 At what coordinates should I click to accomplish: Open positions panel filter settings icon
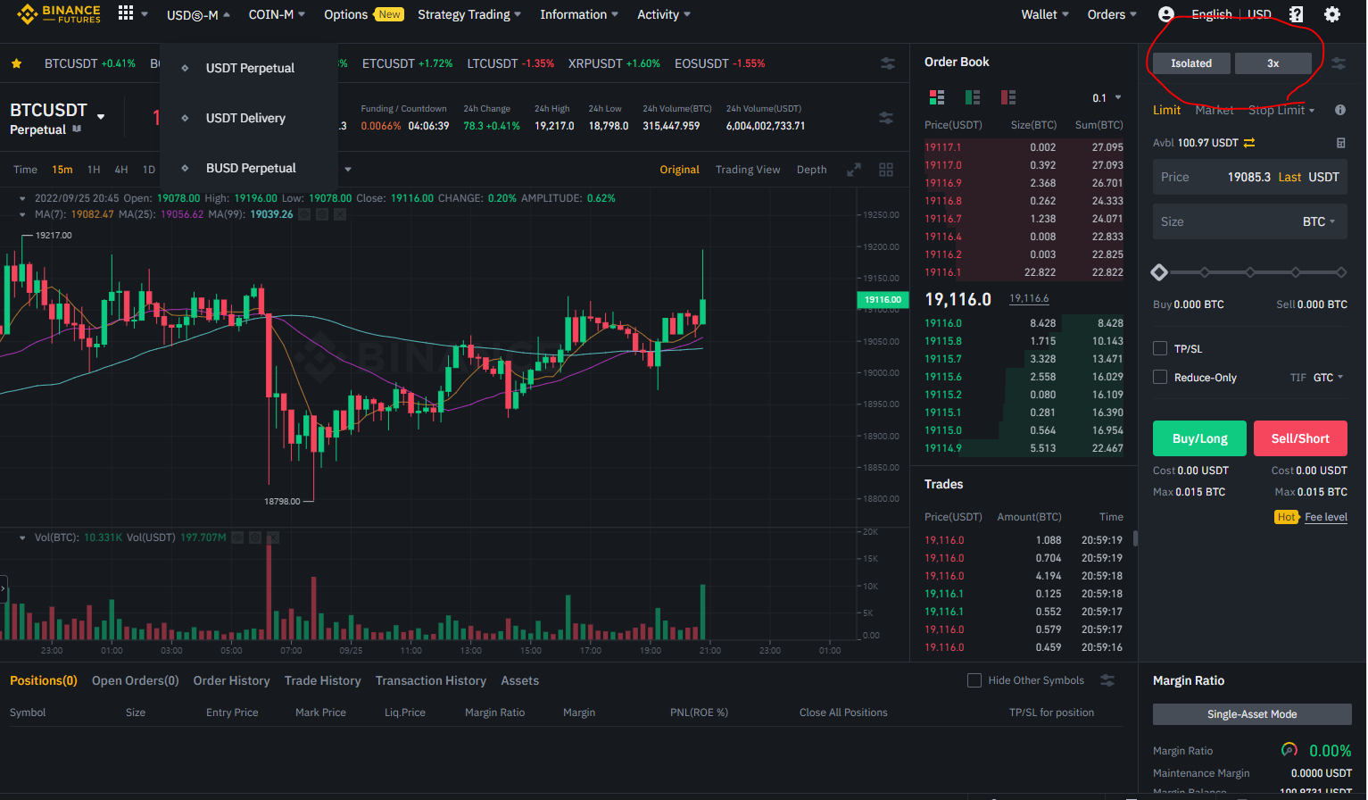(x=1107, y=680)
